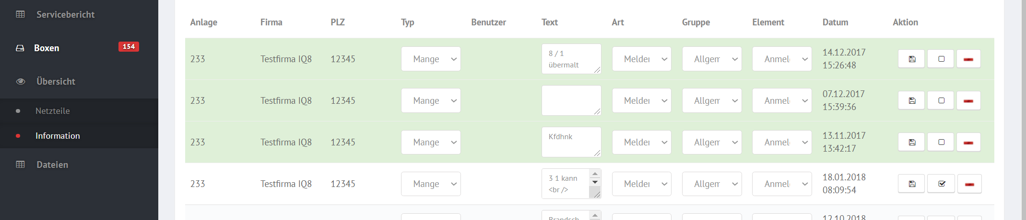Viewport: 1026px width, 220px height.
Task: Check the empty box for 07.12.2017 row
Action: click(941, 100)
